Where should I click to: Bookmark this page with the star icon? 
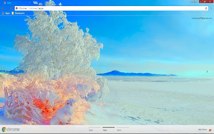tap(206, 8)
